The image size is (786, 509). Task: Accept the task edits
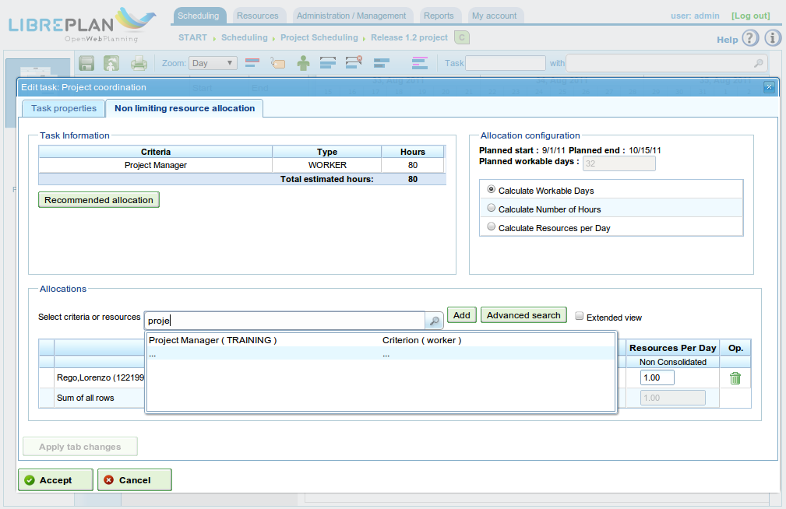(x=55, y=480)
